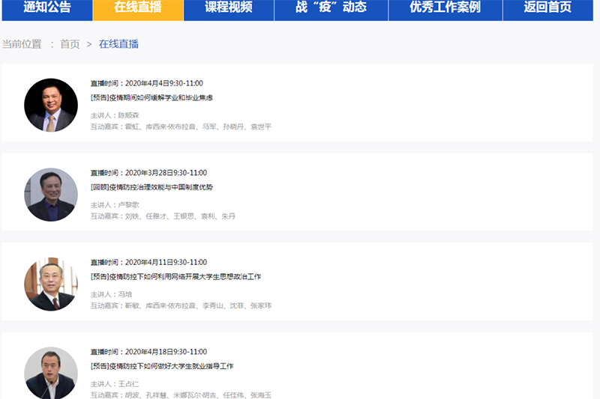Click the speaker photo for the March 28 broadcast
The image size is (600, 399).
[x=51, y=195]
